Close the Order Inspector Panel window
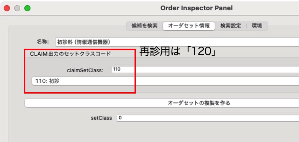Screen dimensions: 299x142 click(x=7, y=8)
